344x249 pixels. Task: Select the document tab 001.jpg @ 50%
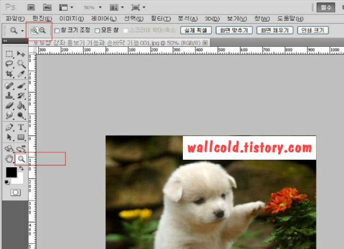tap(117, 43)
